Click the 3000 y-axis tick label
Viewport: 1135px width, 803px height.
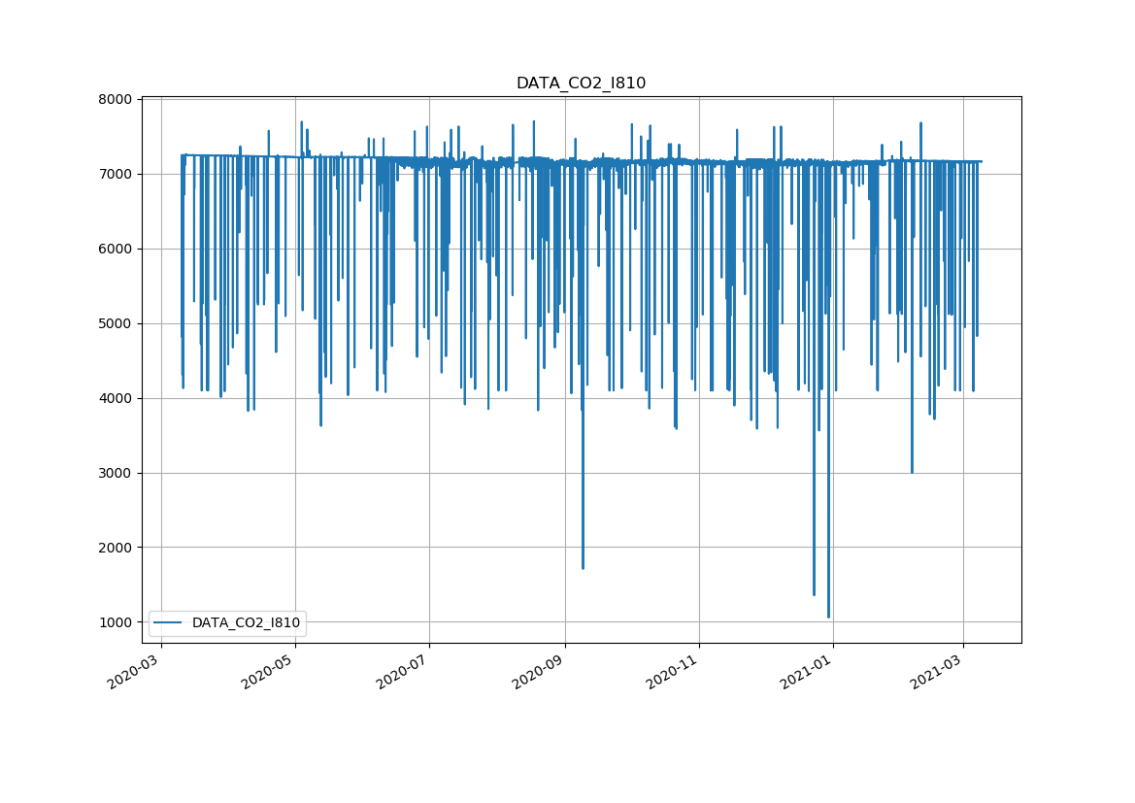(116, 474)
